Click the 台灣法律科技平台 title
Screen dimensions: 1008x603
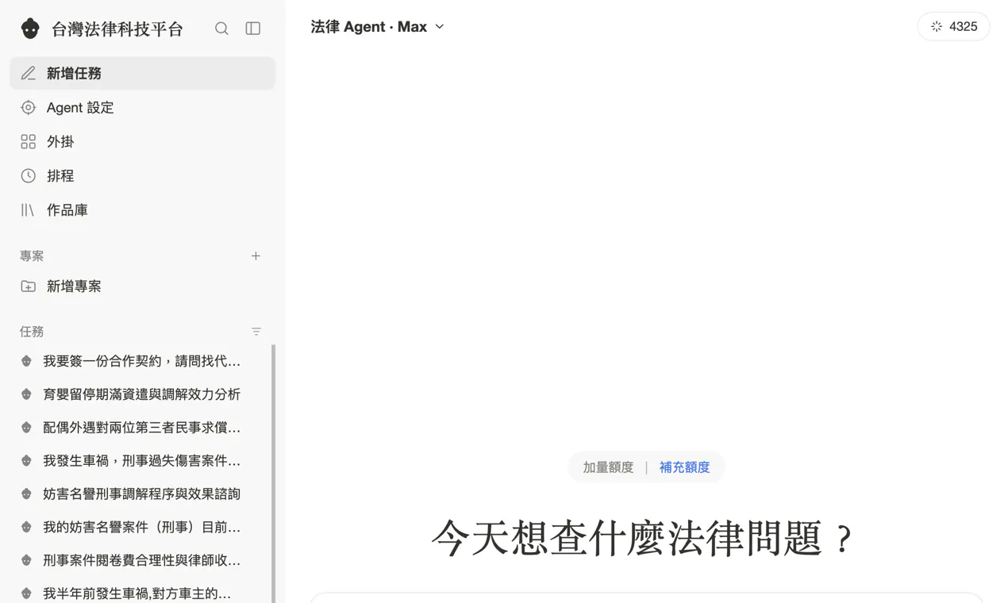[117, 29]
